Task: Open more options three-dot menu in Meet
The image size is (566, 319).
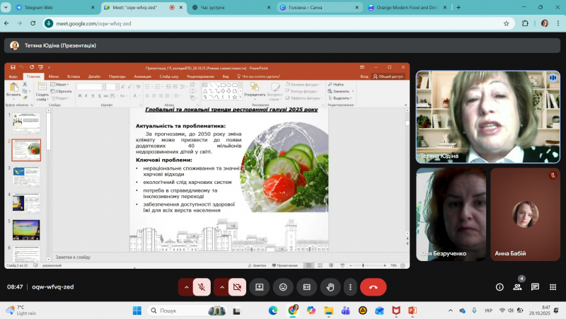Action: [x=350, y=287]
